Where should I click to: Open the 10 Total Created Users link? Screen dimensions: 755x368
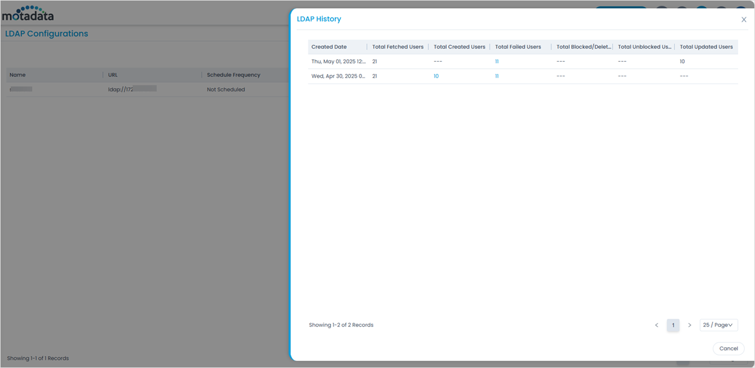point(436,76)
